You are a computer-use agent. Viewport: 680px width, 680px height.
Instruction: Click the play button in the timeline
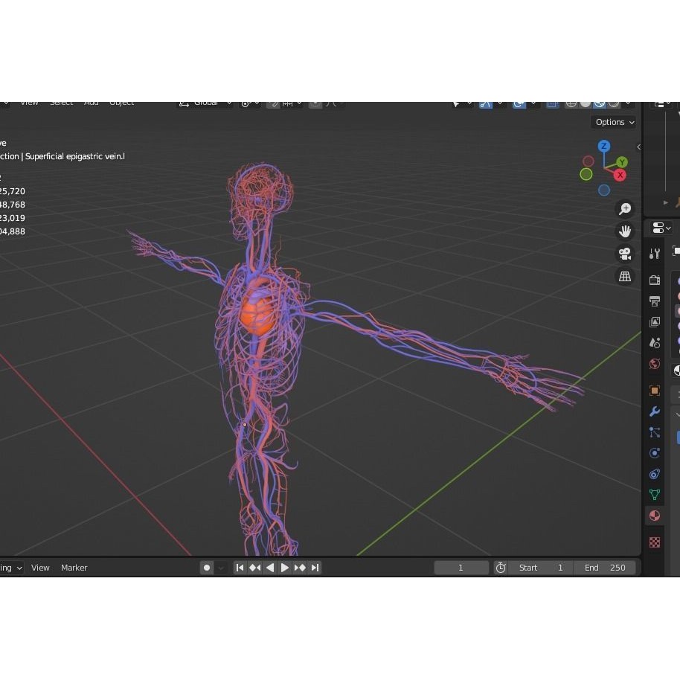click(x=285, y=568)
